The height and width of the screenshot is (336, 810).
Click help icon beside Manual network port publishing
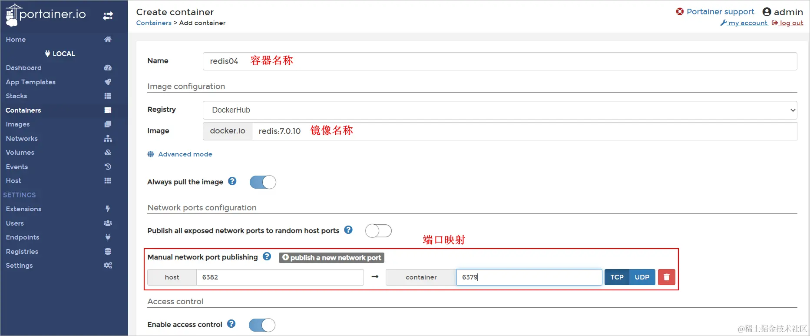(x=267, y=256)
